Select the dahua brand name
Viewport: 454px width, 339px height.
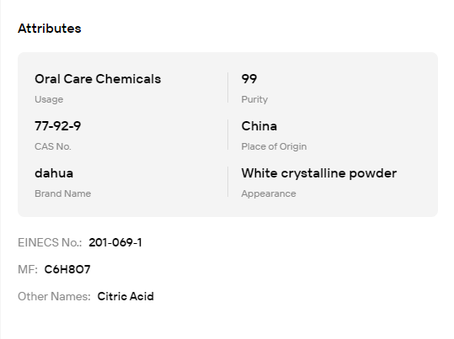(x=54, y=173)
